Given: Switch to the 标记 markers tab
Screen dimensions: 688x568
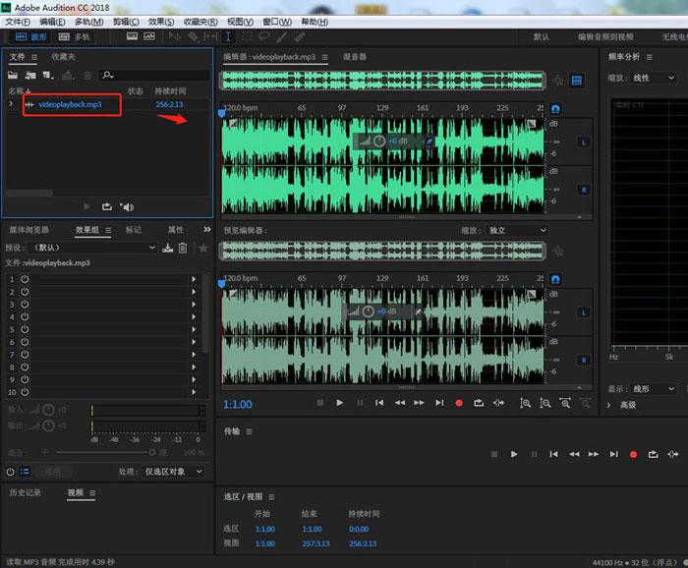Looking at the screenshot, I should pos(133,230).
